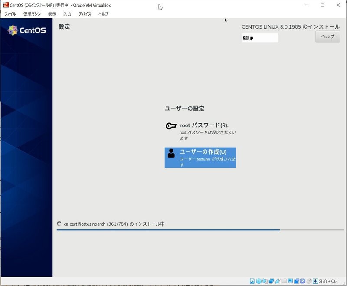Click the keyboard layout icon beside jp
Image resolution: width=347 pixels, height=286 pixels.
pyautogui.click(x=246, y=38)
